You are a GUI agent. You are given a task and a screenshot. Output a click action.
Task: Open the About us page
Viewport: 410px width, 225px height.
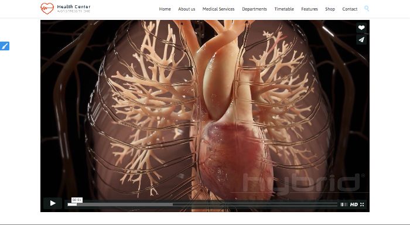click(x=186, y=9)
